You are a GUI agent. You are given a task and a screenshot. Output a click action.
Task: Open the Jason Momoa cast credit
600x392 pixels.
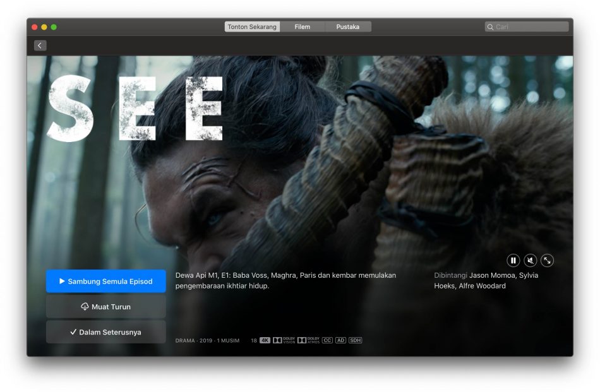pyautogui.click(x=492, y=275)
